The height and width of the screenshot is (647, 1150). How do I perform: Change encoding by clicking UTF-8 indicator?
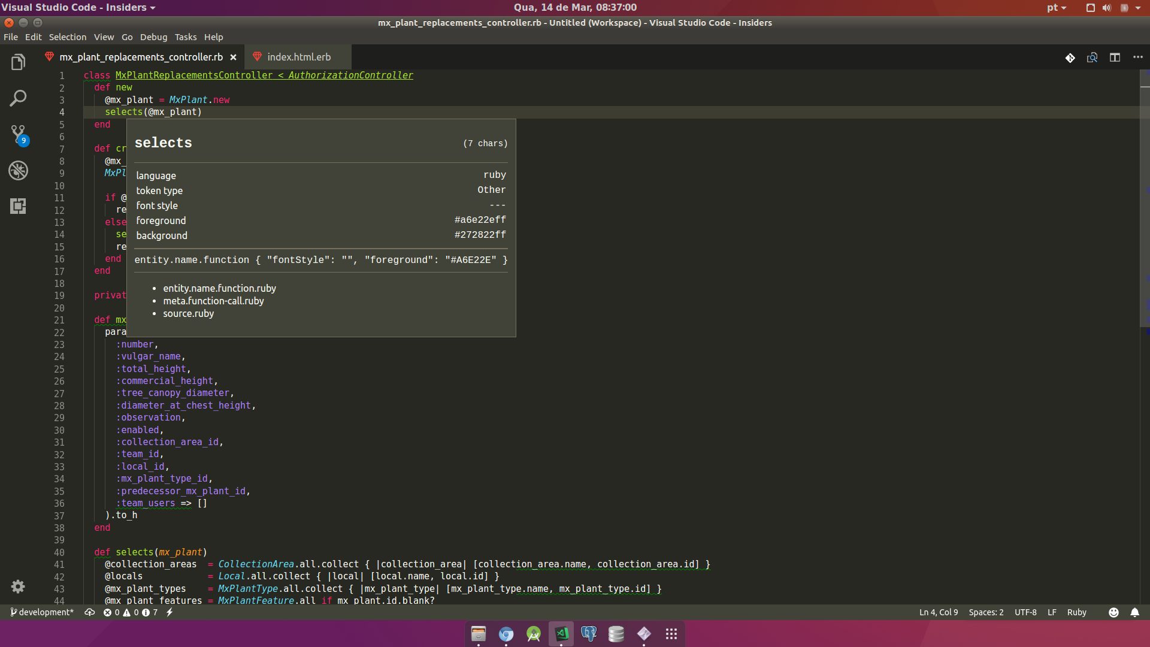click(1025, 612)
